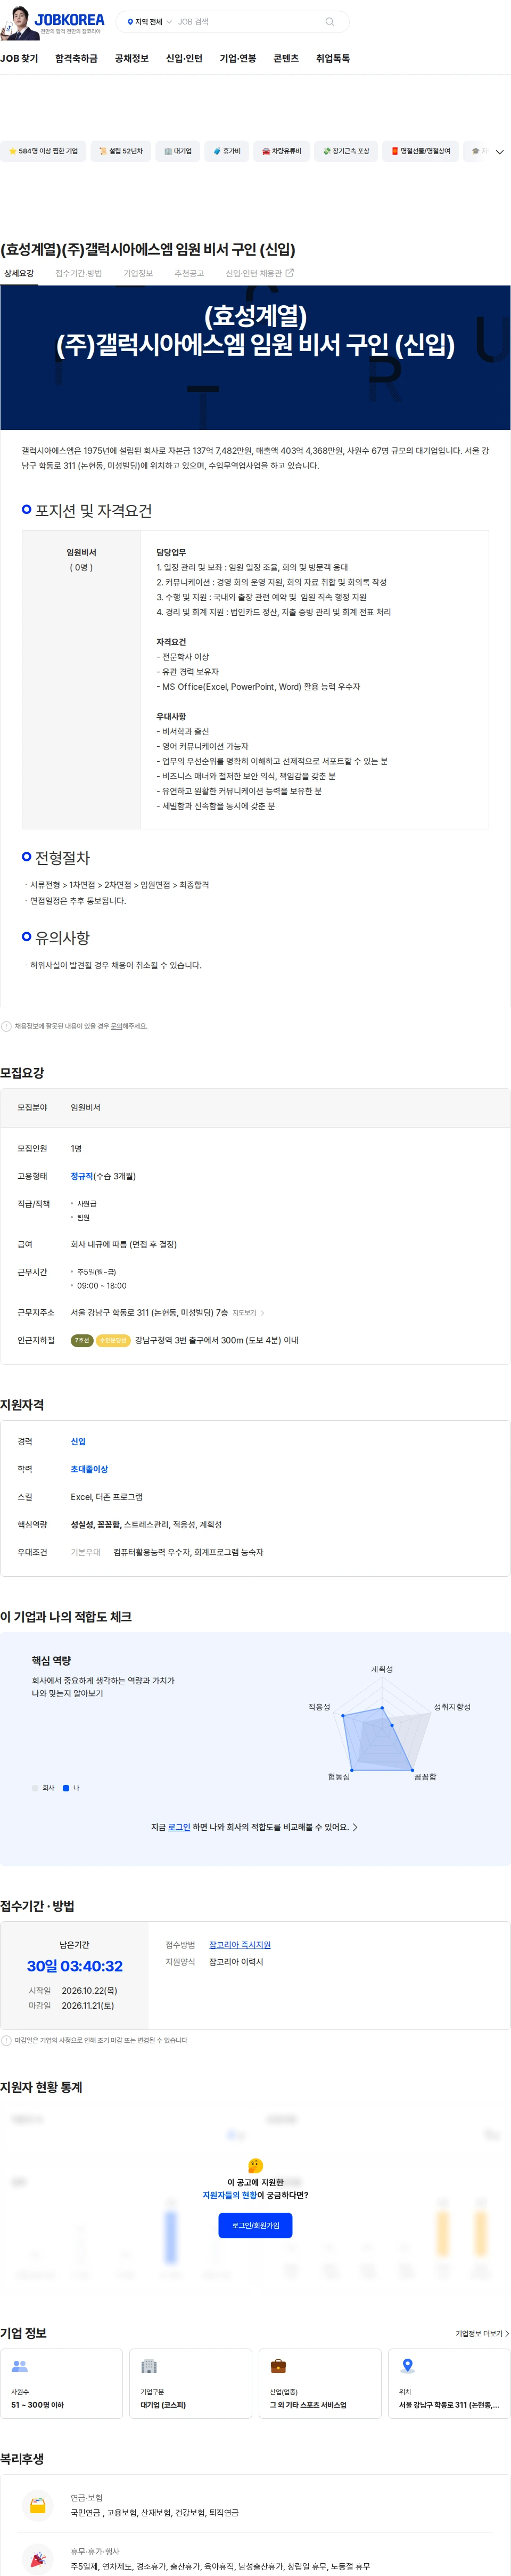Select the 584명 이상 원한 기업 tag
511x2576 pixels.
43,151
